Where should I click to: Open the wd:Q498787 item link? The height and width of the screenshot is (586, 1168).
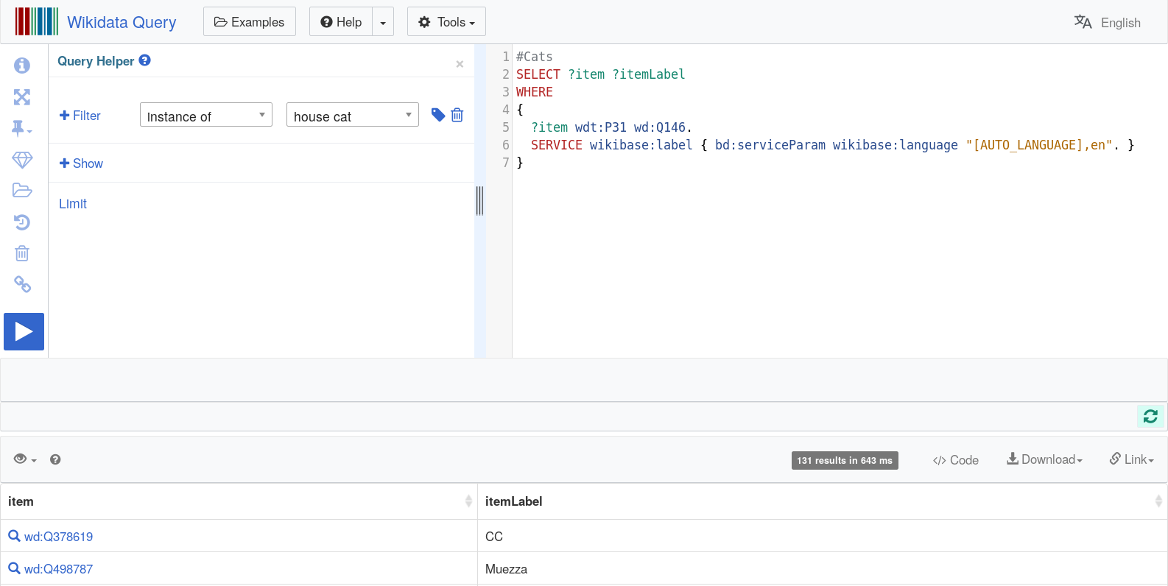pyautogui.click(x=58, y=569)
